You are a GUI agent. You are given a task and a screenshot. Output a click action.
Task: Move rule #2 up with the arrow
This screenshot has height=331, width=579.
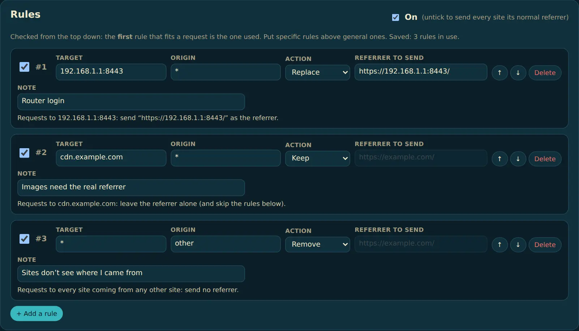[x=499, y=159]
